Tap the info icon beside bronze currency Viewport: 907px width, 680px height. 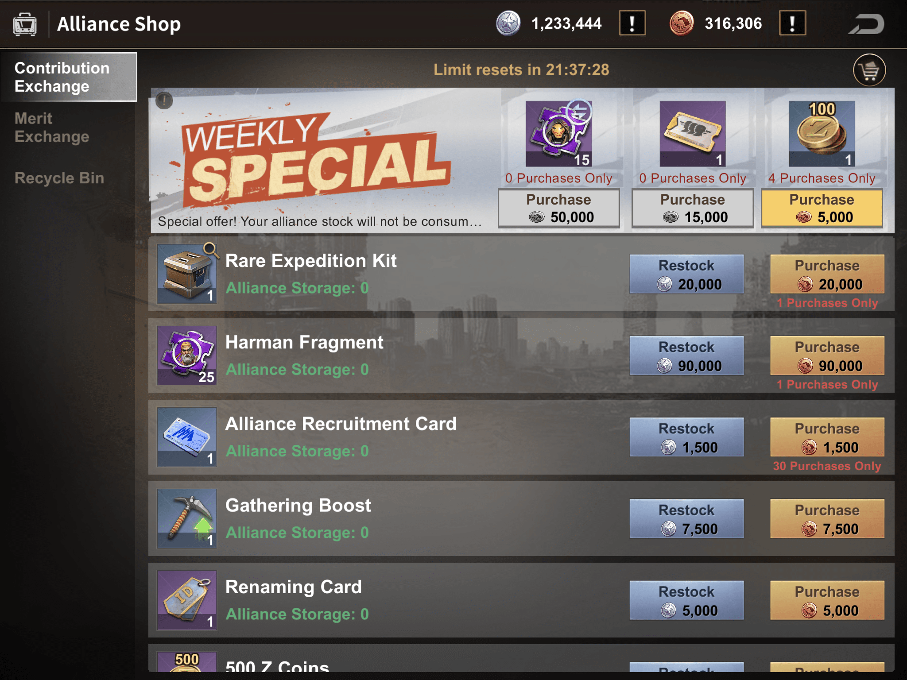(x=792, y=23)
